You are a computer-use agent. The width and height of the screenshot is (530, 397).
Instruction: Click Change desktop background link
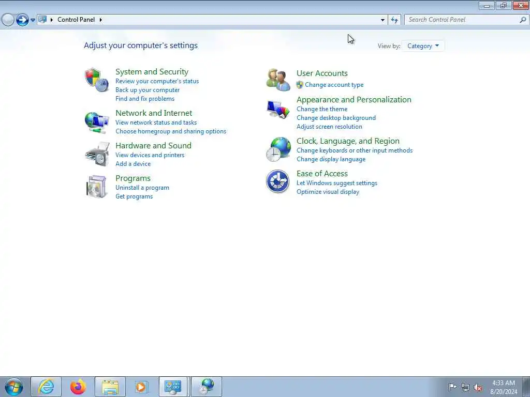coord(336,118)
